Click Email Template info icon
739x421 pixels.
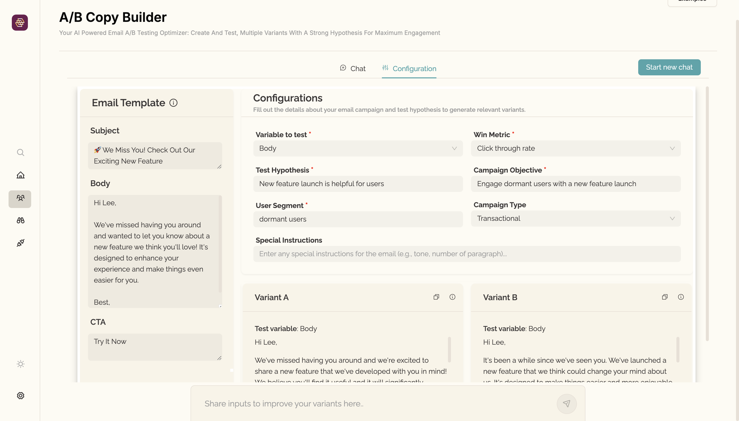click(173, 103)
